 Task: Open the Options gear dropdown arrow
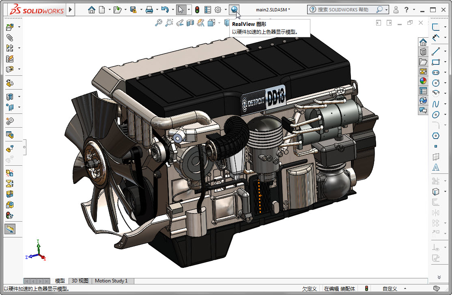point(226,10)
